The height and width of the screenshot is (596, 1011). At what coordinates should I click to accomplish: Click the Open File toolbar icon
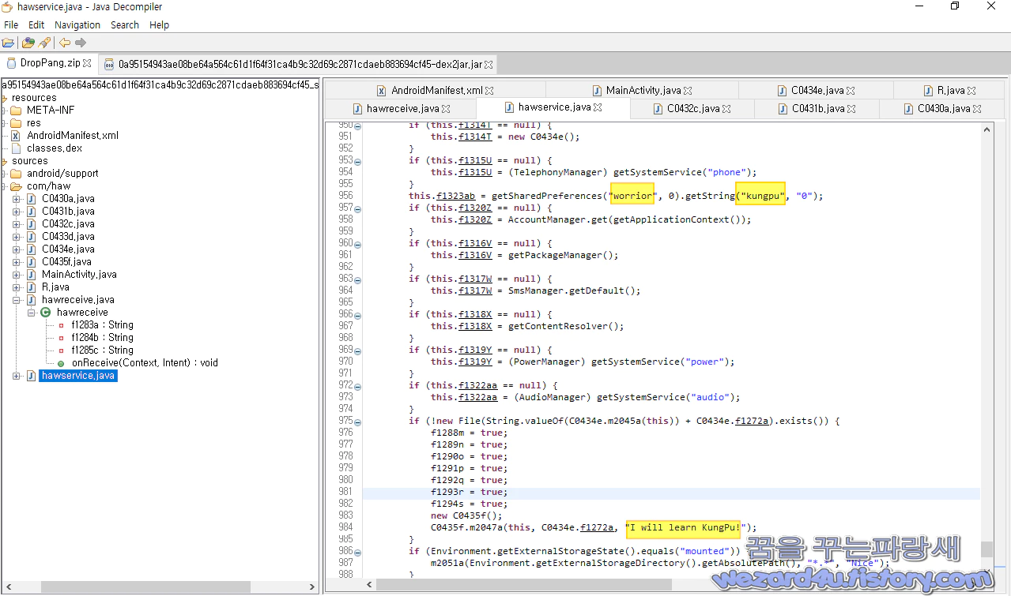click(8, 43)
